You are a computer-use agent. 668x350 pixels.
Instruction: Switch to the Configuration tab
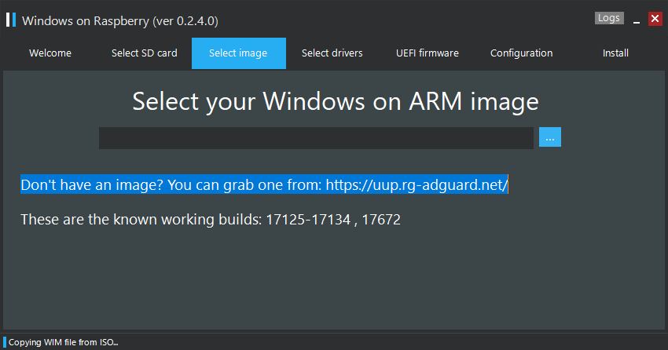(x=522, y=53)
